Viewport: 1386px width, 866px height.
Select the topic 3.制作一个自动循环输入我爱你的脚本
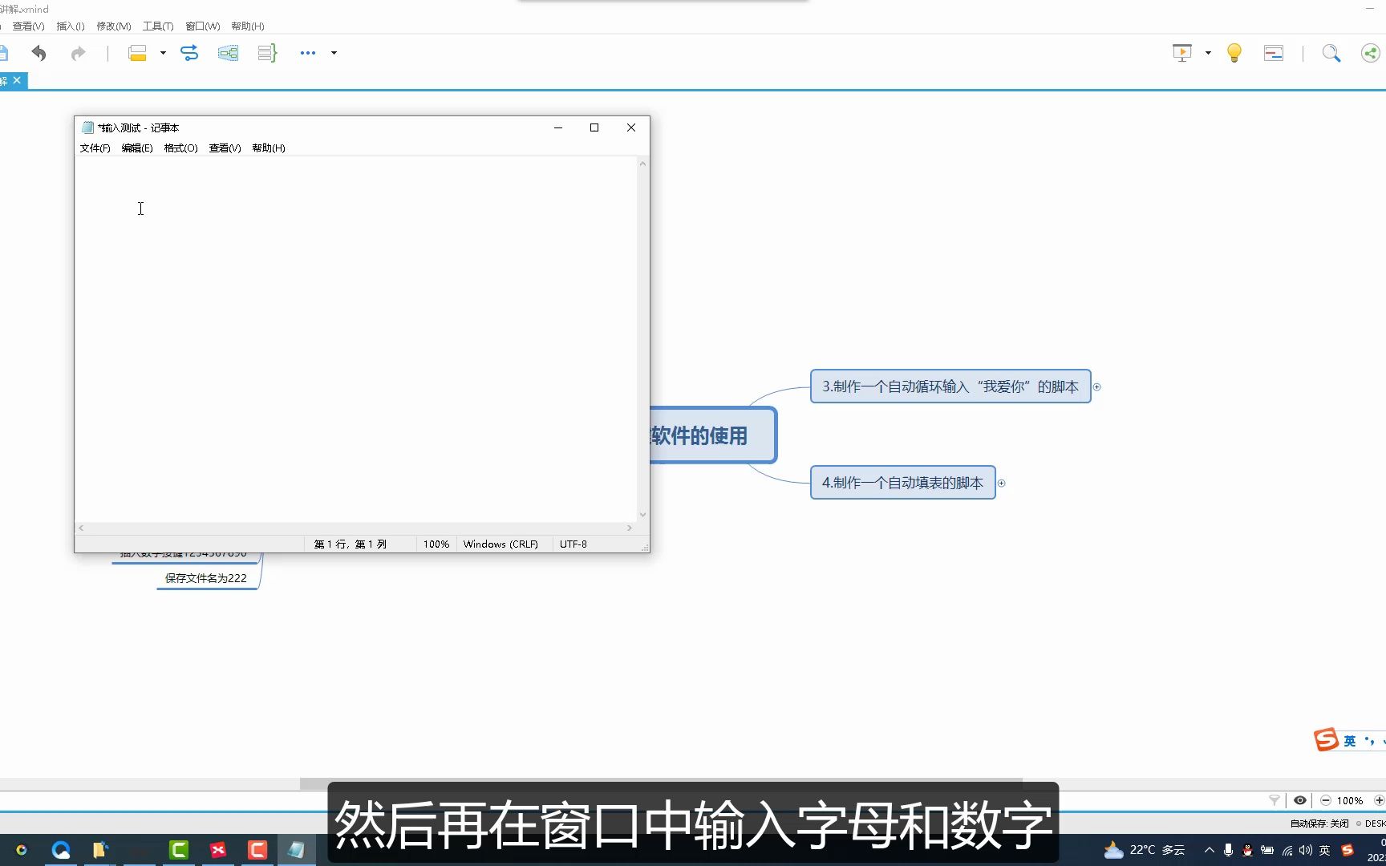tap(950, 386)
